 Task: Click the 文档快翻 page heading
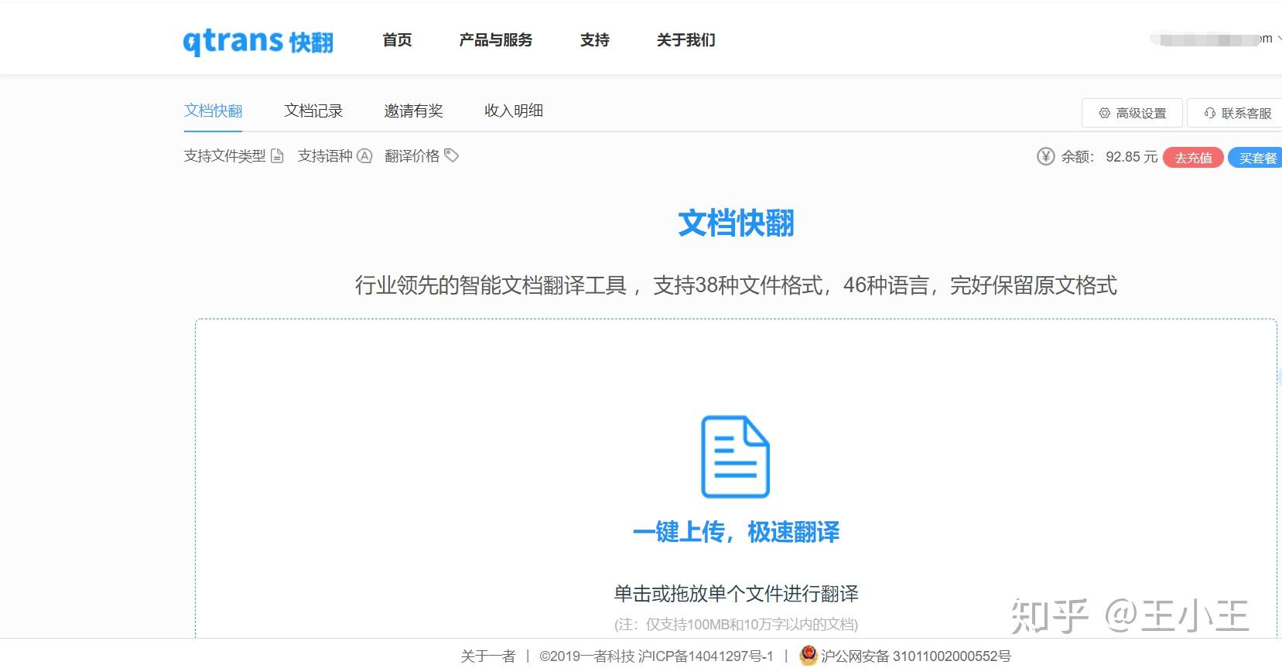(x=736, y=223)
